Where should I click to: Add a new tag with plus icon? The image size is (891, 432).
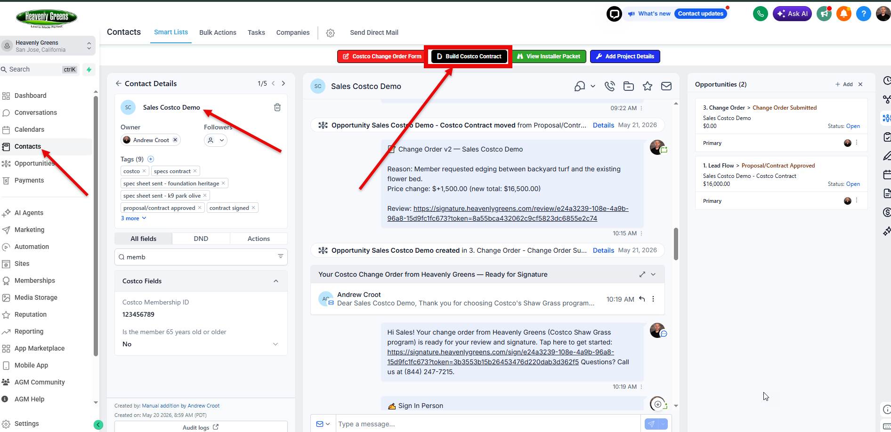pos(151,159)
